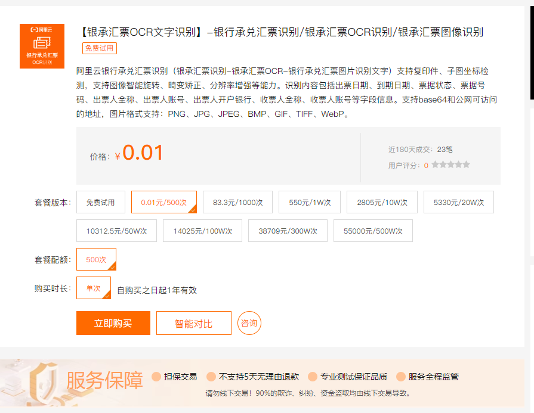
Task: Click the 服务保障 banner heading
Action: (104, 380)
